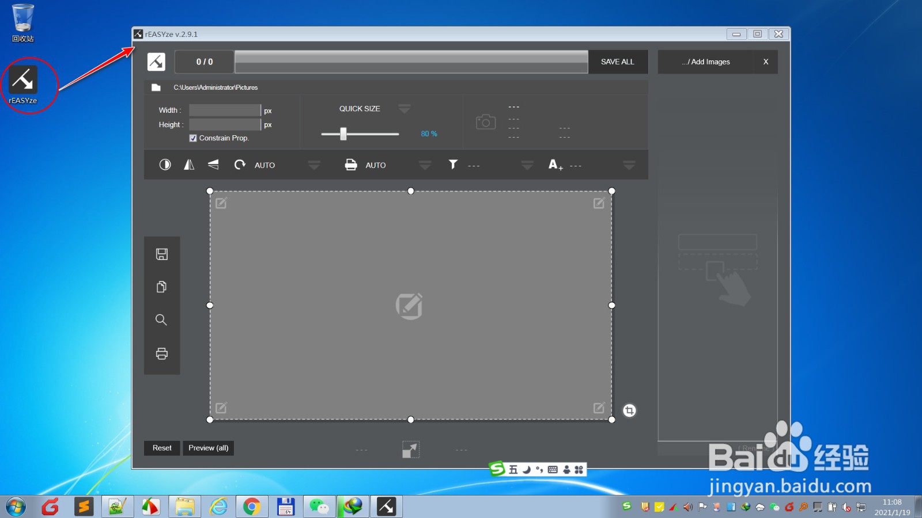This screenshot has height=518, width=922.
Task: Expand the print DPI AUTO dropdown arrow
Action: (425, 165)
